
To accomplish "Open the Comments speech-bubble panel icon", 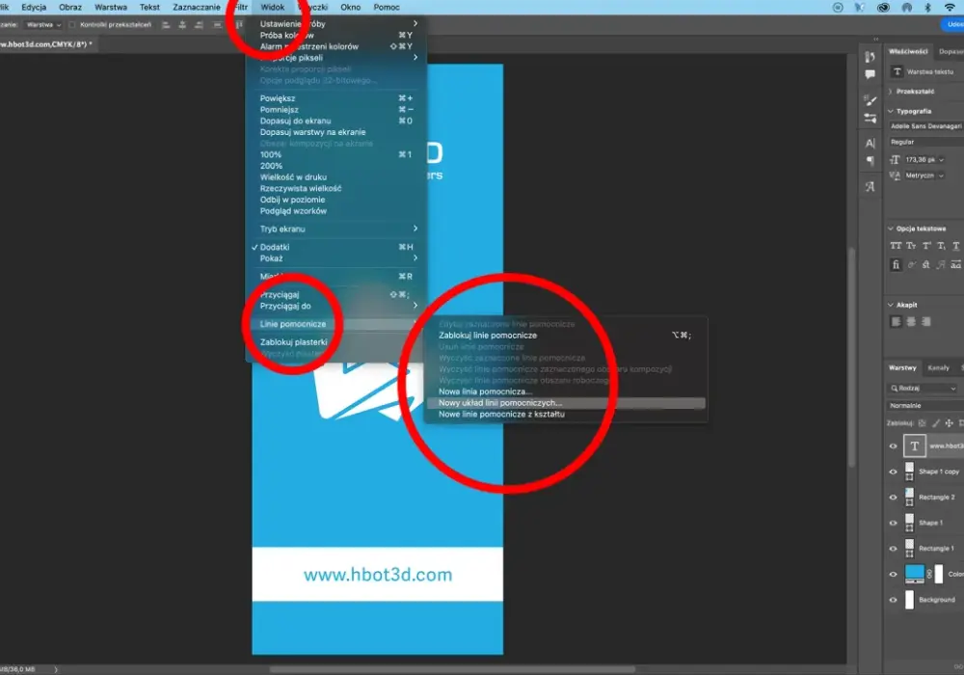I will point(870,74).
